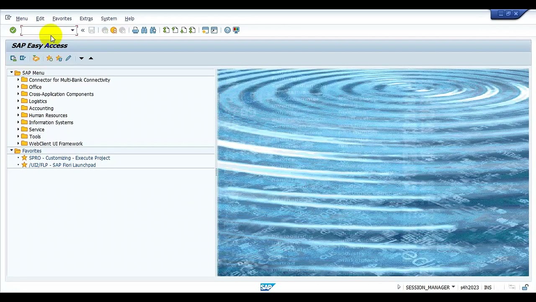
Task: Select the Human Resources tree label
Action: click(48, 115)
